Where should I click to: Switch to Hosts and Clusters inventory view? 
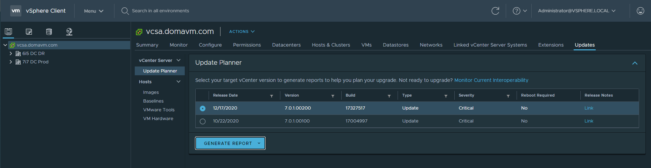click(8, 32)
